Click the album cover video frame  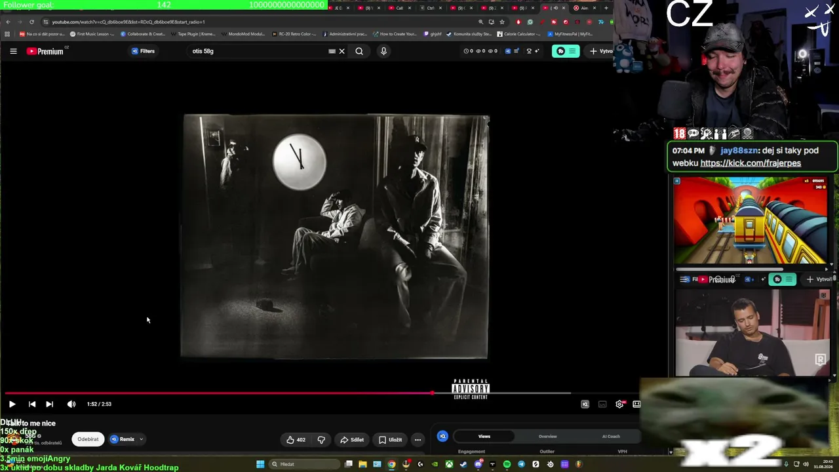coord(335,237)
